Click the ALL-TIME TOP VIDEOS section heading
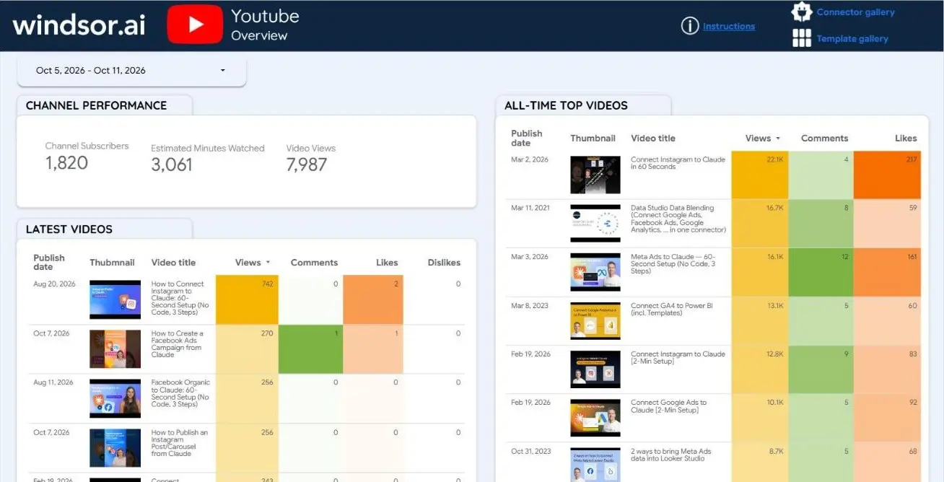Viewport: 944px width, 482px height. pos(566,105)
